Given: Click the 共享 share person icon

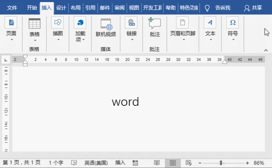Looking at the screenshot, I should [246, 8].
